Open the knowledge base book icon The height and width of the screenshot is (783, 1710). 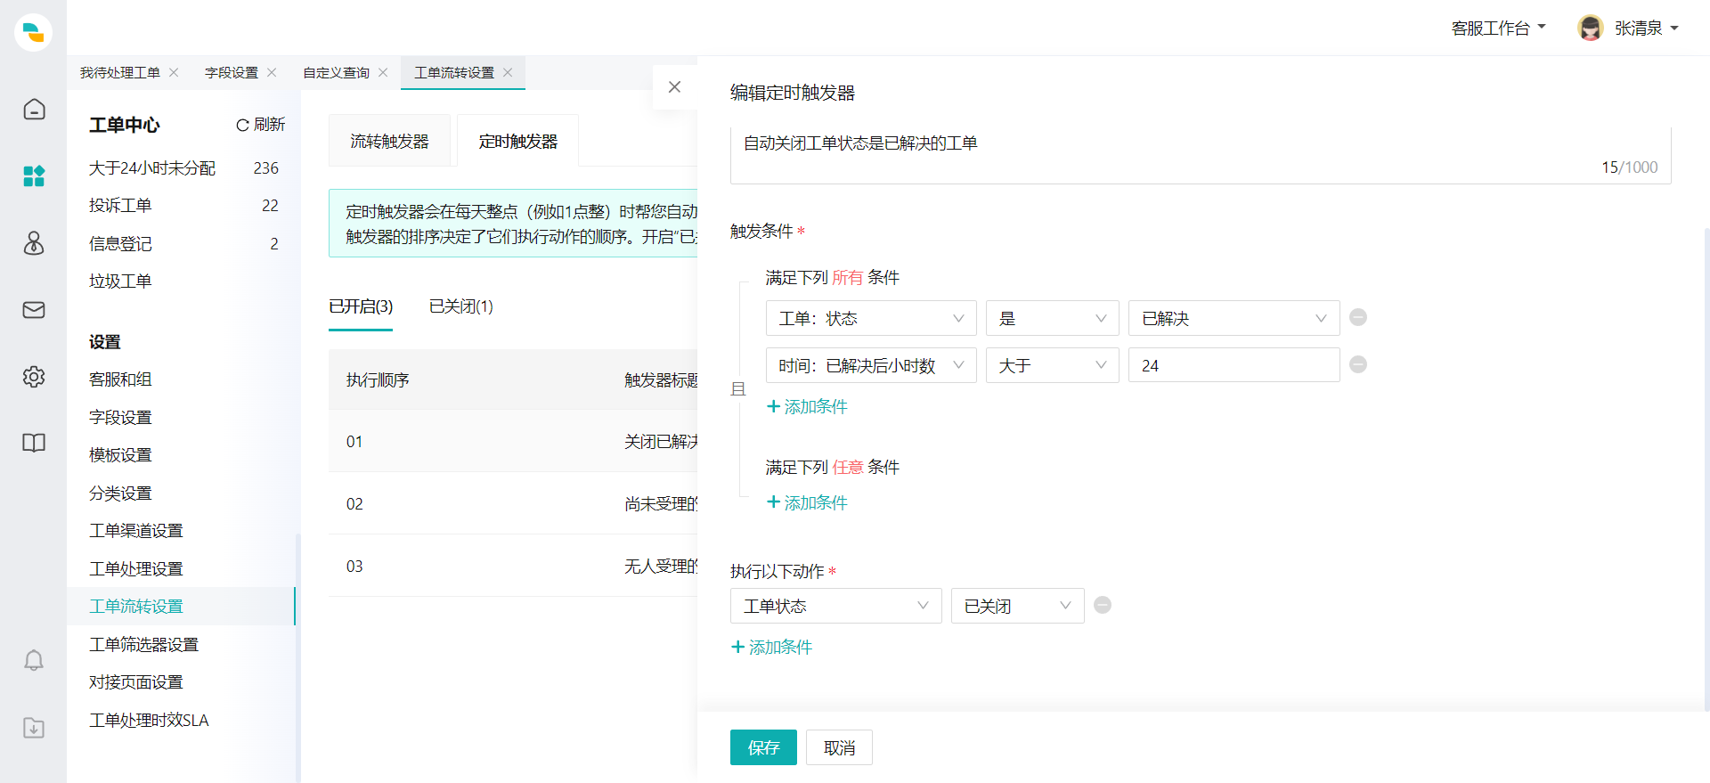pyautogui.click(x=34, y=444)
